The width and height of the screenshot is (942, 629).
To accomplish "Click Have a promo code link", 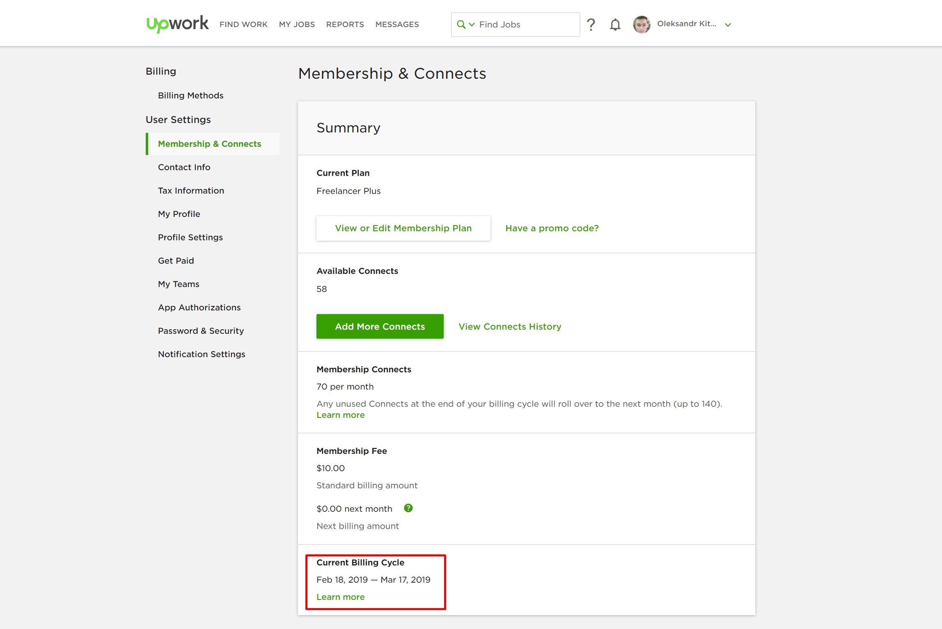I will tap(552, 228).
